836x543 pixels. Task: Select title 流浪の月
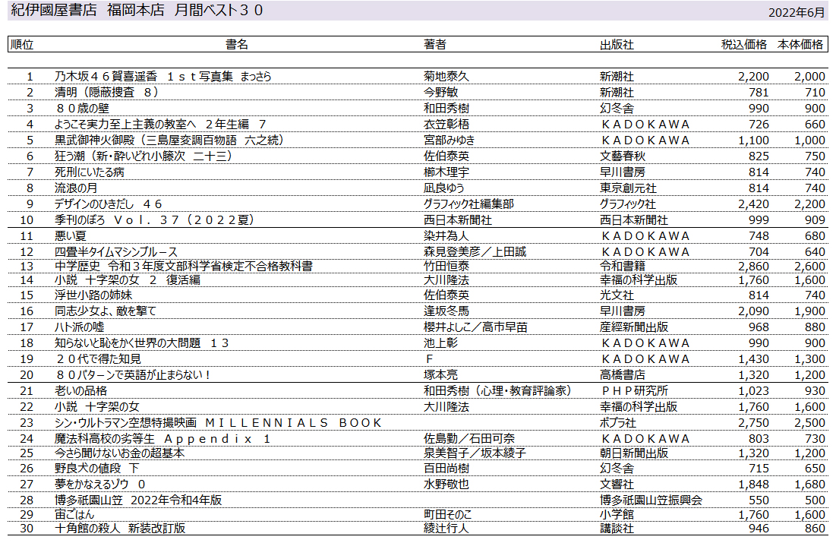(x=76, y=188)
